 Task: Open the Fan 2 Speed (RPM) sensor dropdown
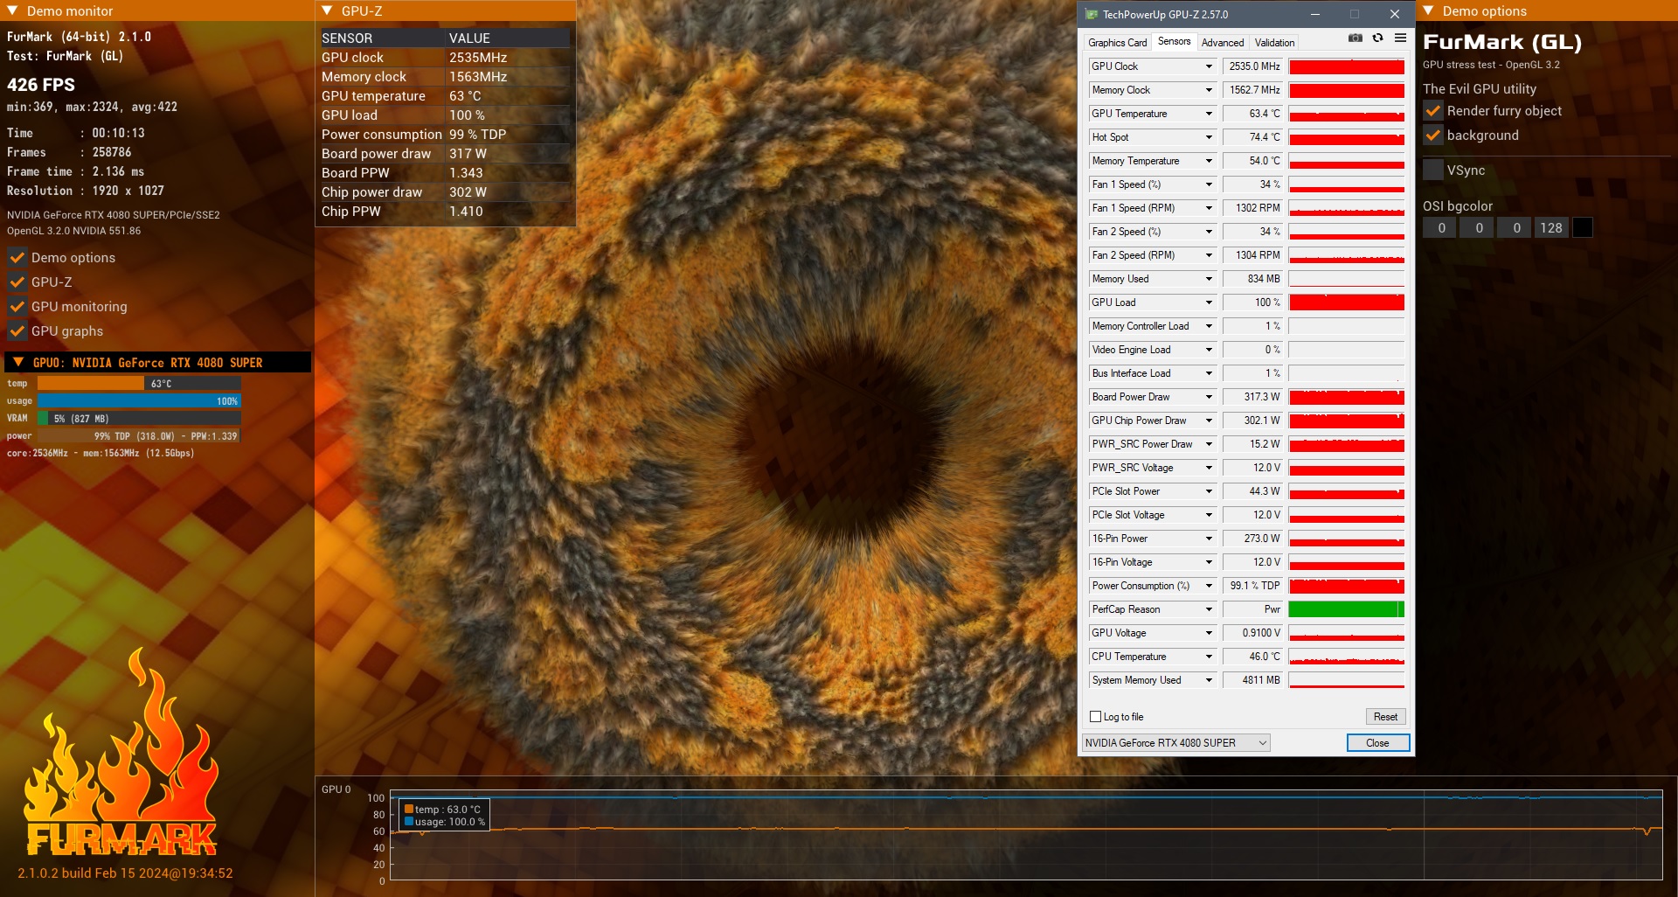[1209, 255]
